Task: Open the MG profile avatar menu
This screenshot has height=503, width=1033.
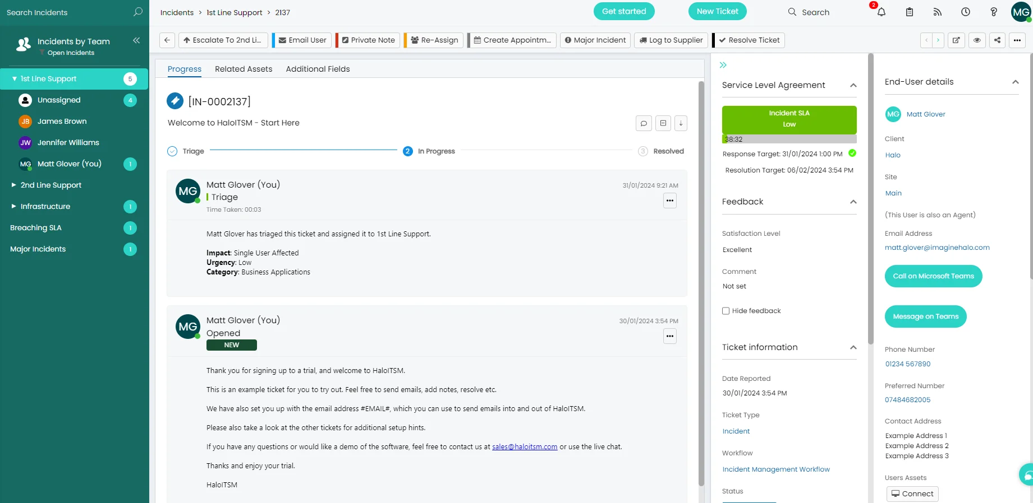Action: tap(1021, 12)
